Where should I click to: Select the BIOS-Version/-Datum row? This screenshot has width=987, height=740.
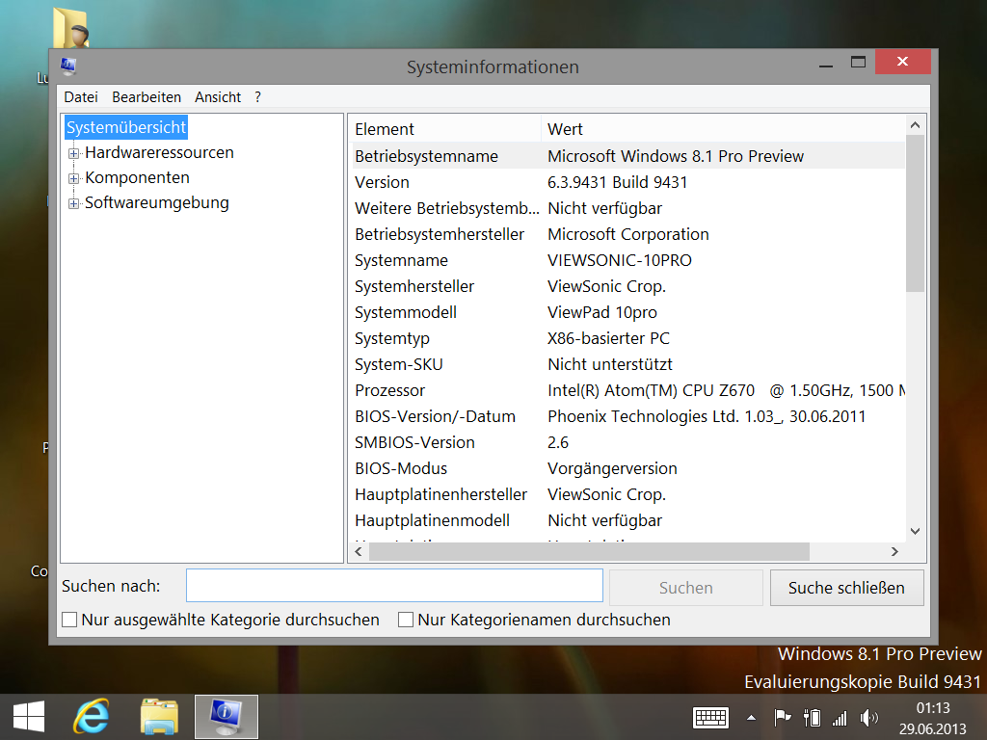[627, 416]
